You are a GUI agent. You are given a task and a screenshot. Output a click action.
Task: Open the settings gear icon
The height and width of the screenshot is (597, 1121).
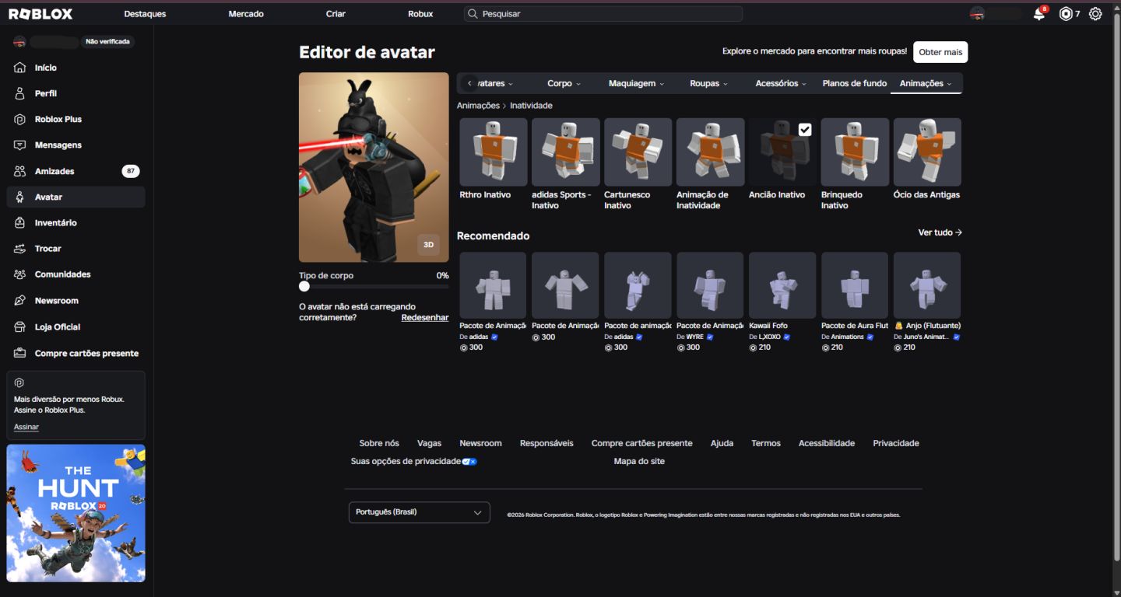click(1095, 14)
